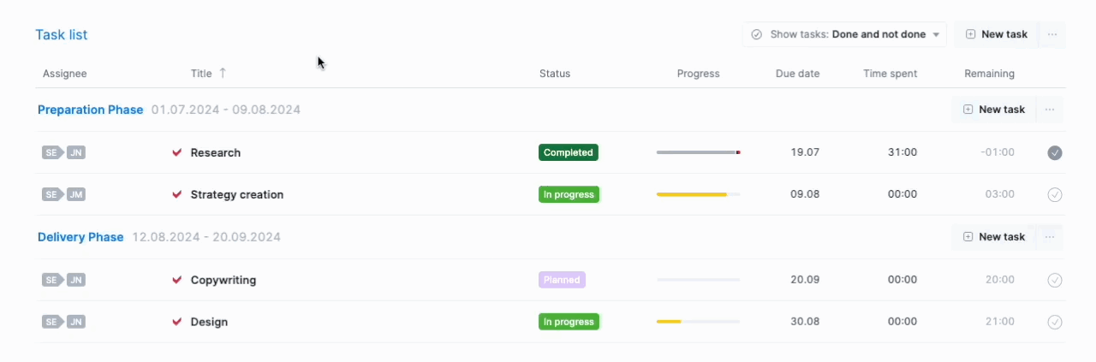The width and height of the screenshot is (1096, 362).
Task: Click the Design progress bar
Action: pos(698,322)
